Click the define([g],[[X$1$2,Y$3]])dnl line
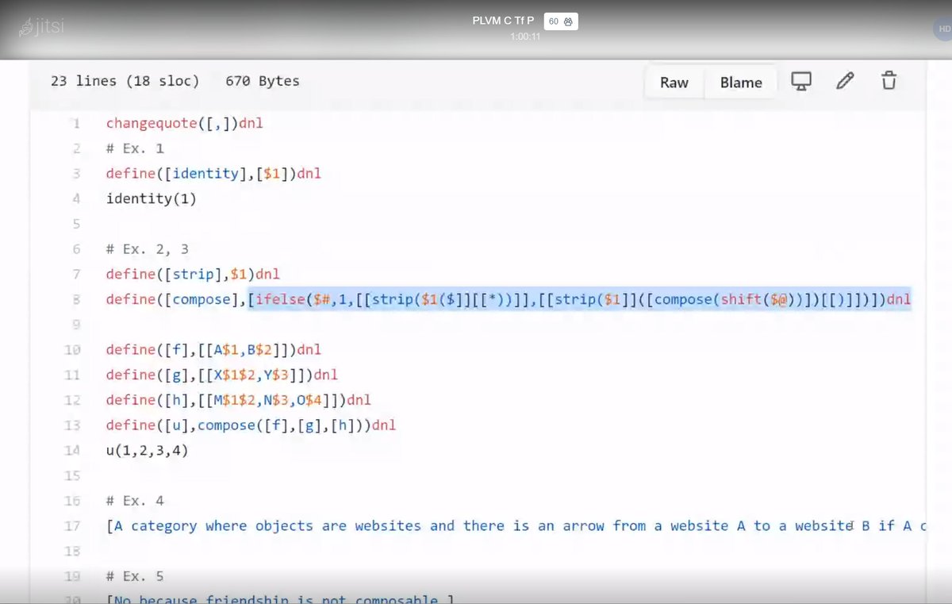This screenshot has height=604, width=952. (221, 375)
